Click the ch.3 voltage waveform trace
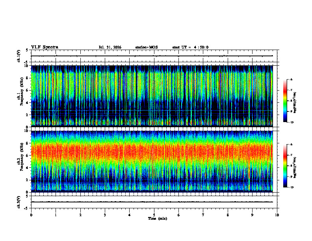The width and height of the screenshot is (312, 241). pos(152,202)
